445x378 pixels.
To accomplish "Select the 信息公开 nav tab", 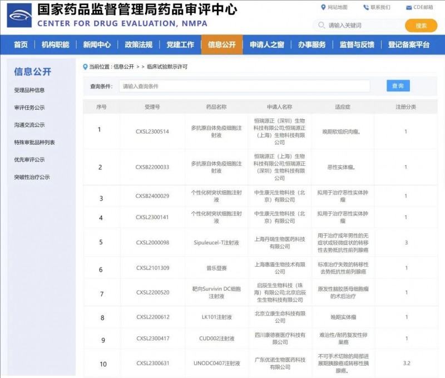I will (x=222, y=45).
